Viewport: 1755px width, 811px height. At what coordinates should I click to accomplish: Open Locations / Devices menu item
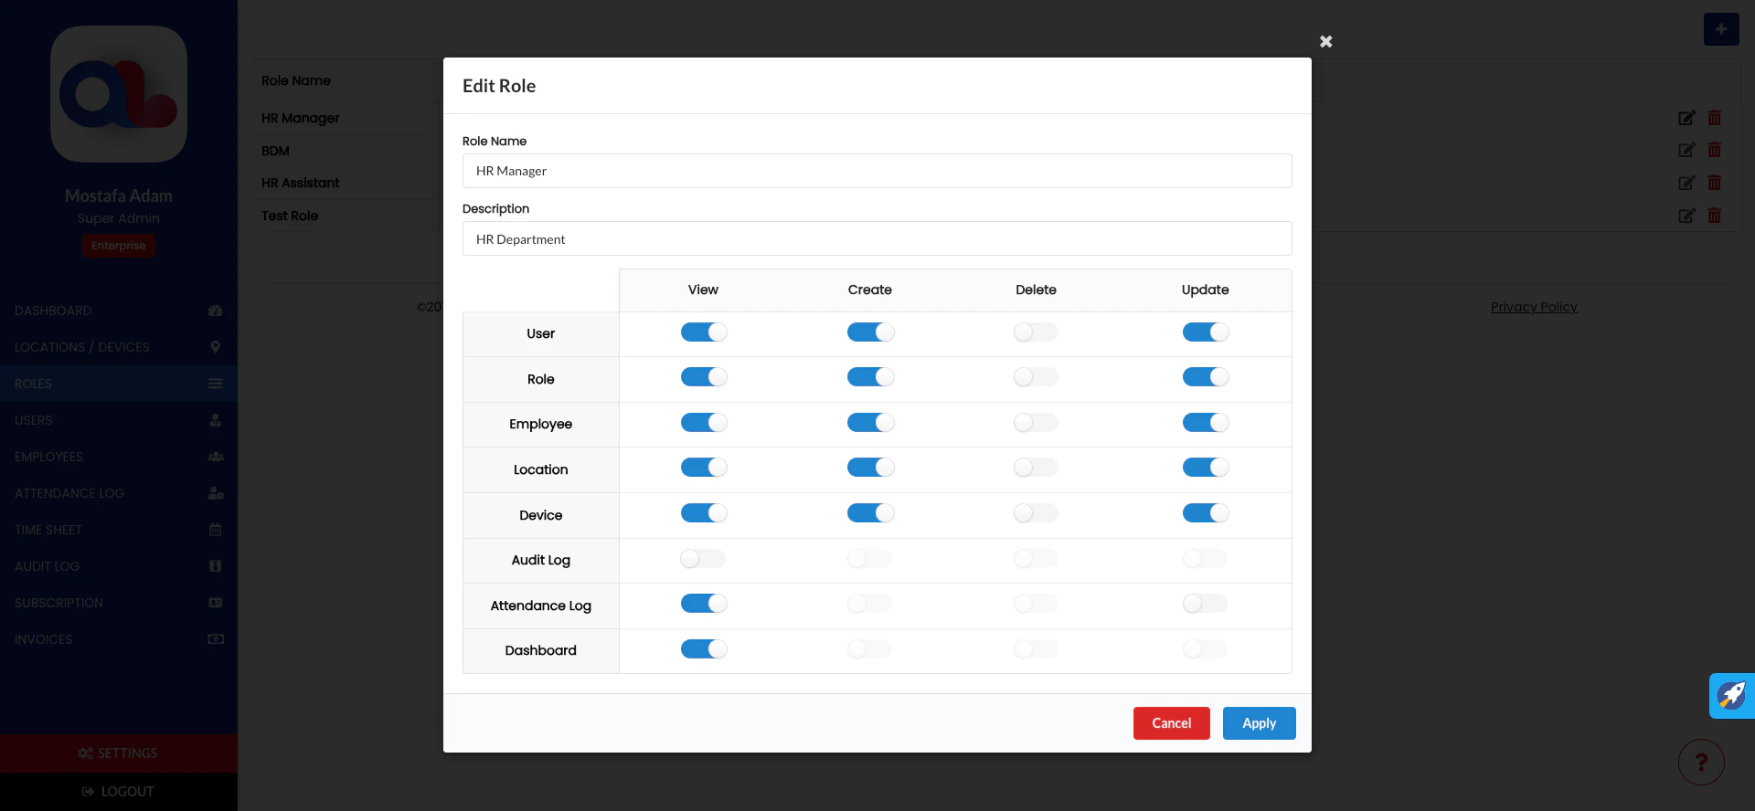pos(119,347)
